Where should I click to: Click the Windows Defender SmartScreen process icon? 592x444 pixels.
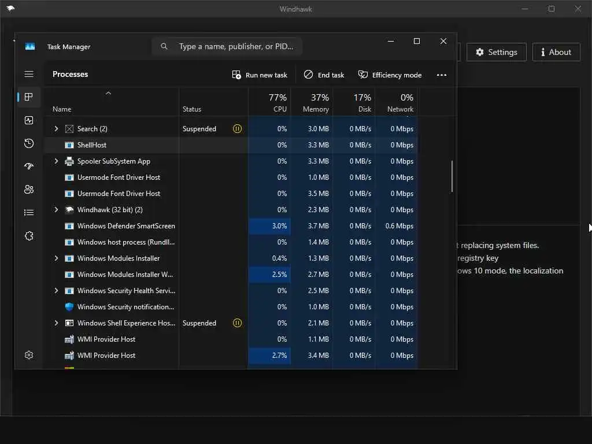[69, 226]
